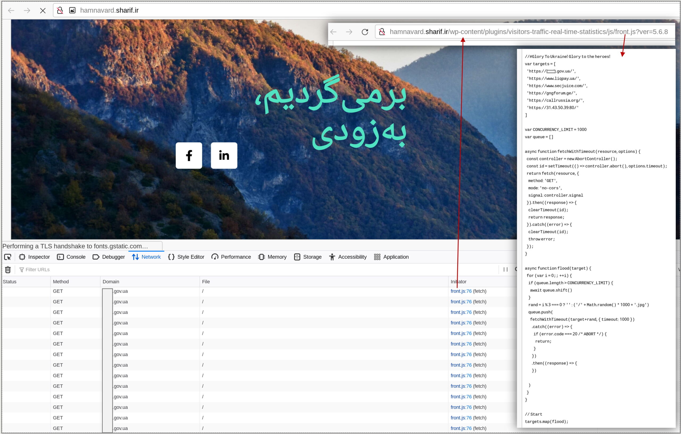Pause network recording
The height and width of the screenshot is (434, 681).
505,269
